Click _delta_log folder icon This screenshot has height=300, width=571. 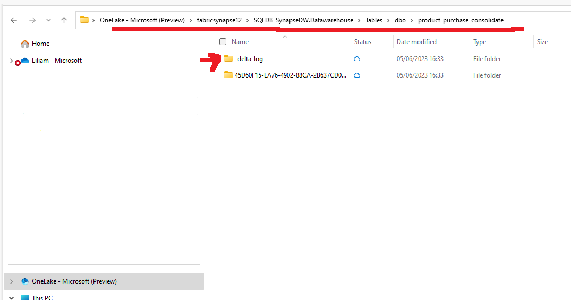(228, 58)
